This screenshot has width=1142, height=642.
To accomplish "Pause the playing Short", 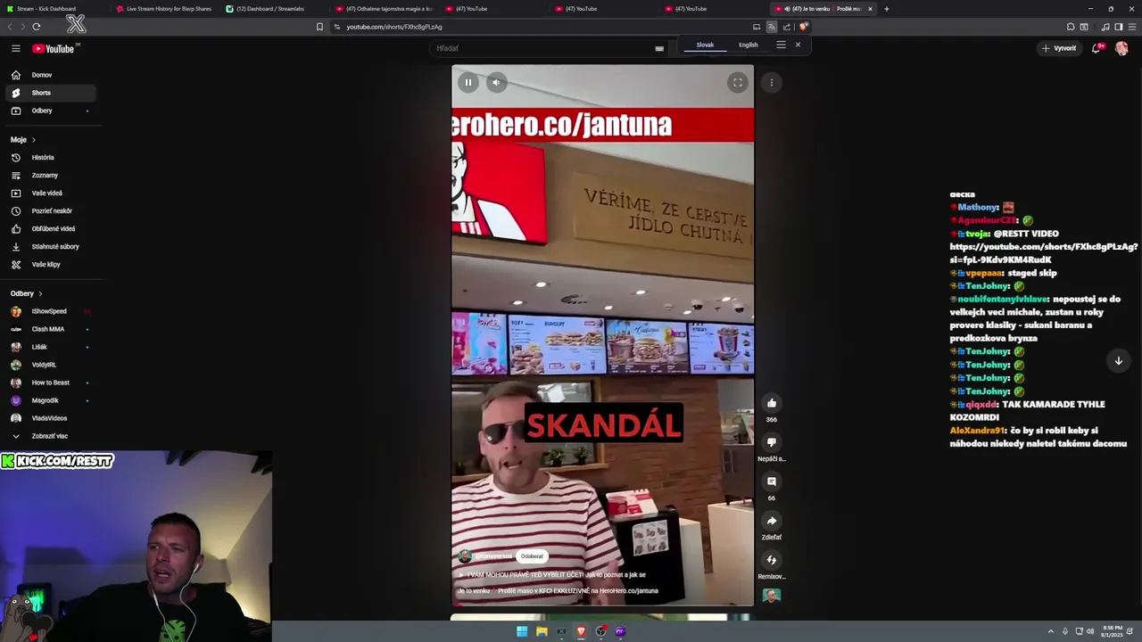I will pos(468,83).
